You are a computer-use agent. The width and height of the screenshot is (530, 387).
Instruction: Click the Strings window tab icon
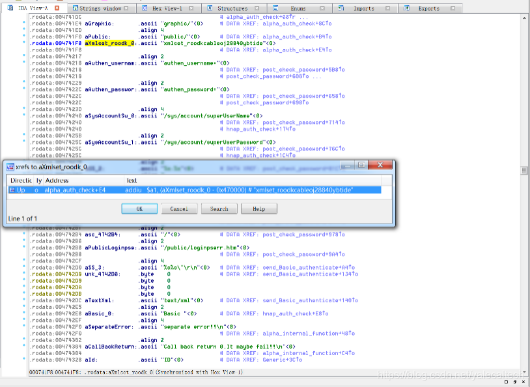click(76, 8)
